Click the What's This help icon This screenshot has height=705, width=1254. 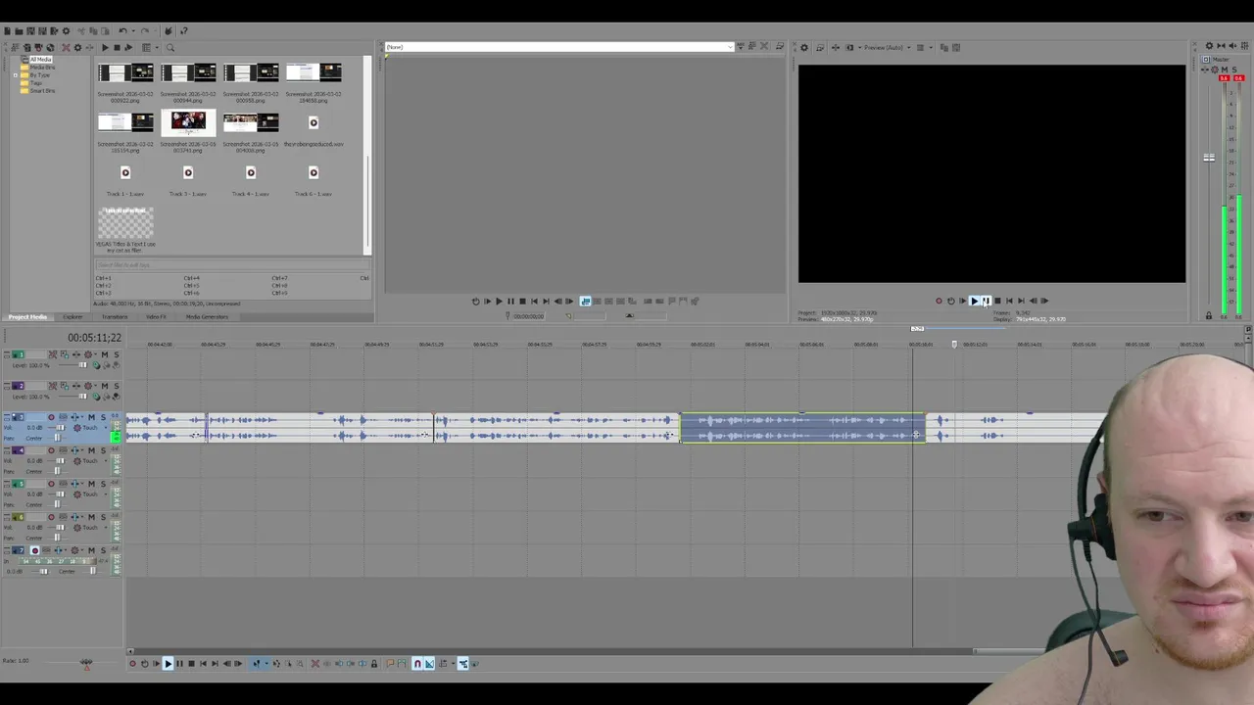click(184, 31)
